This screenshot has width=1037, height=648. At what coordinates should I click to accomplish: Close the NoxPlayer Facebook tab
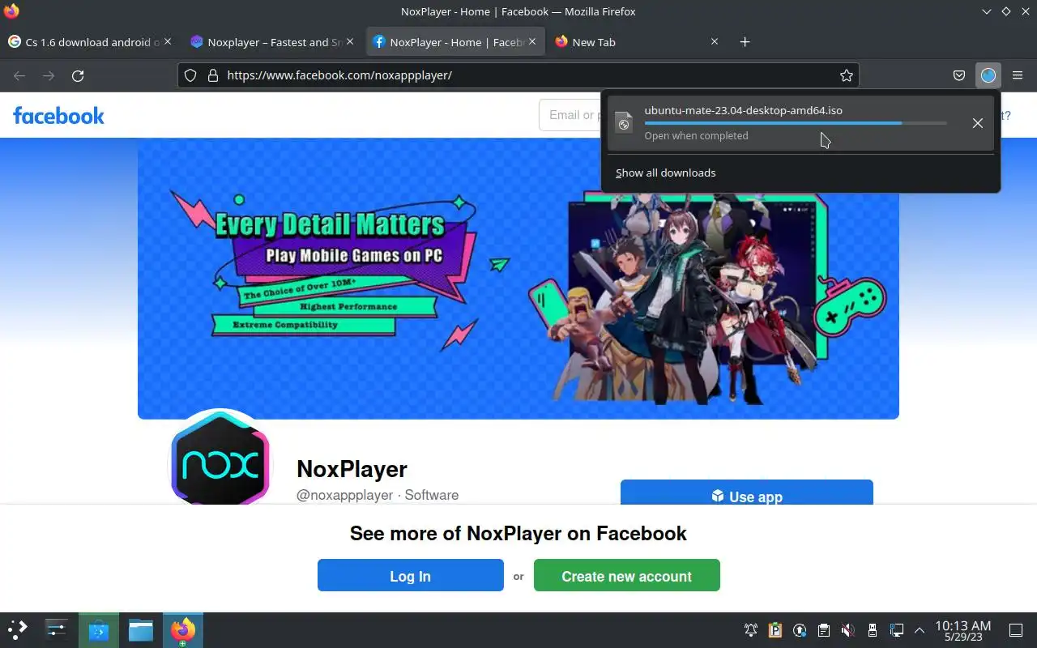(532, 41)
